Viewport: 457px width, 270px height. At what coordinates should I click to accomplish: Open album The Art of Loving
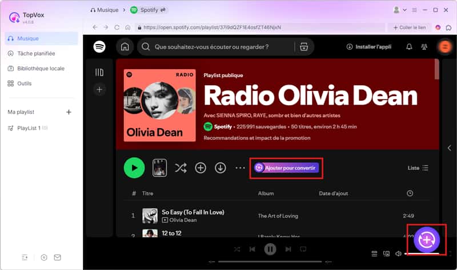tap(278, 216)
